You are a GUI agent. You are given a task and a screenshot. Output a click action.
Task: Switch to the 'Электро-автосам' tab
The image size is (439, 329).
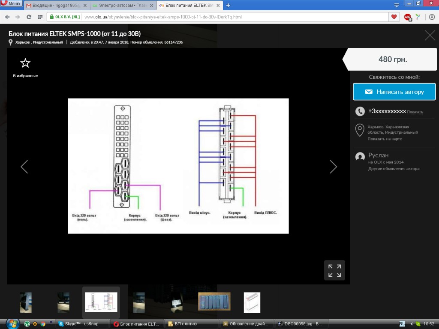[x=123, y=6]
